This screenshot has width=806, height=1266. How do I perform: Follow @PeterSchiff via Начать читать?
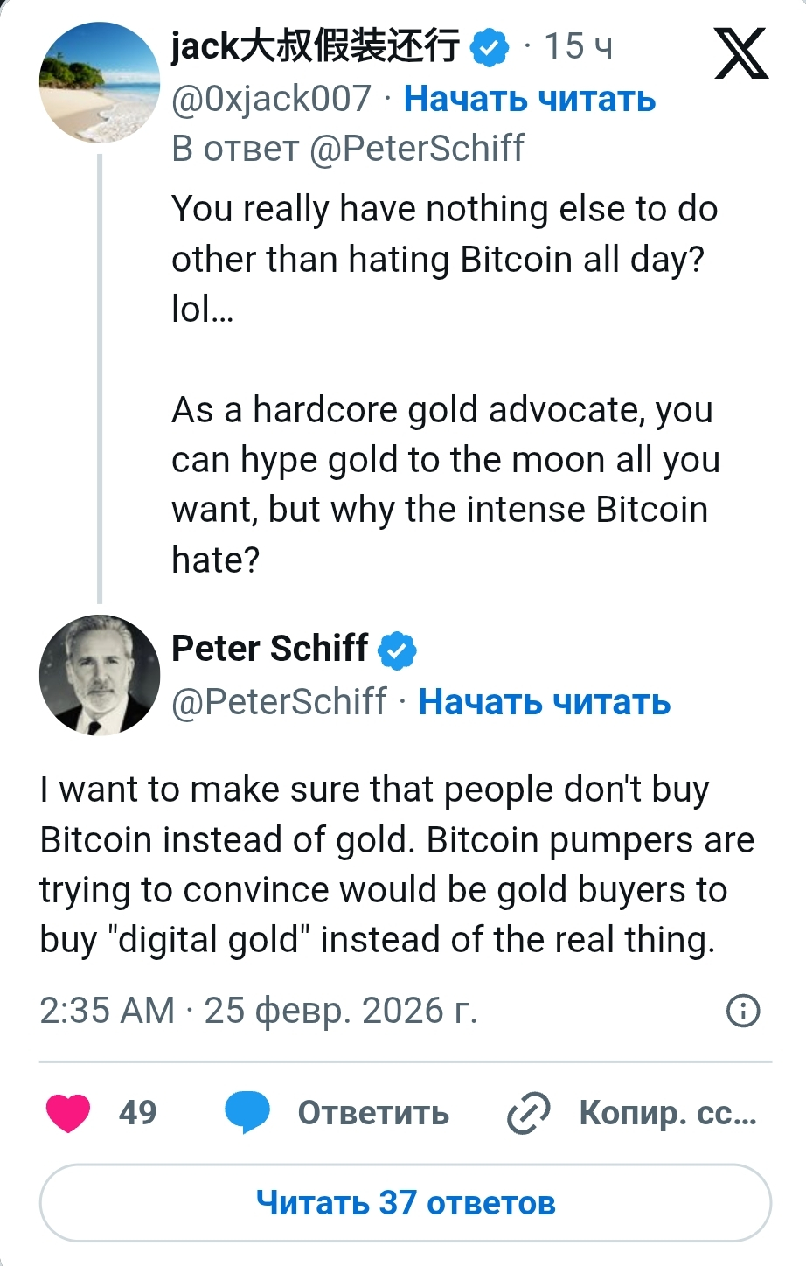pyautogui.click(x=544, y=701)
